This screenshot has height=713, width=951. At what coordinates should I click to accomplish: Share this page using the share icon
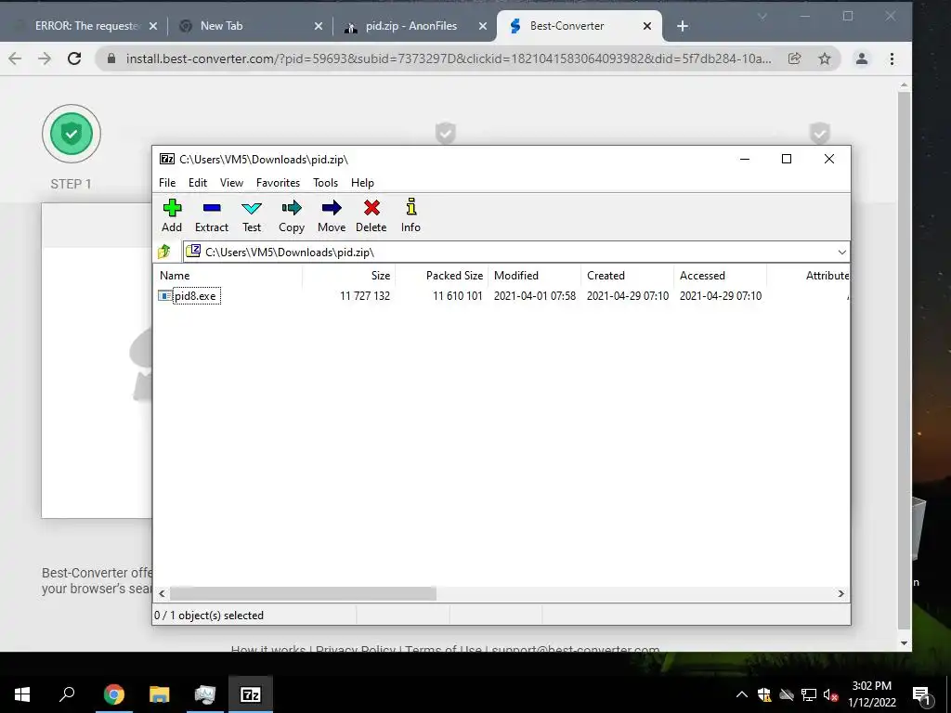794,58
